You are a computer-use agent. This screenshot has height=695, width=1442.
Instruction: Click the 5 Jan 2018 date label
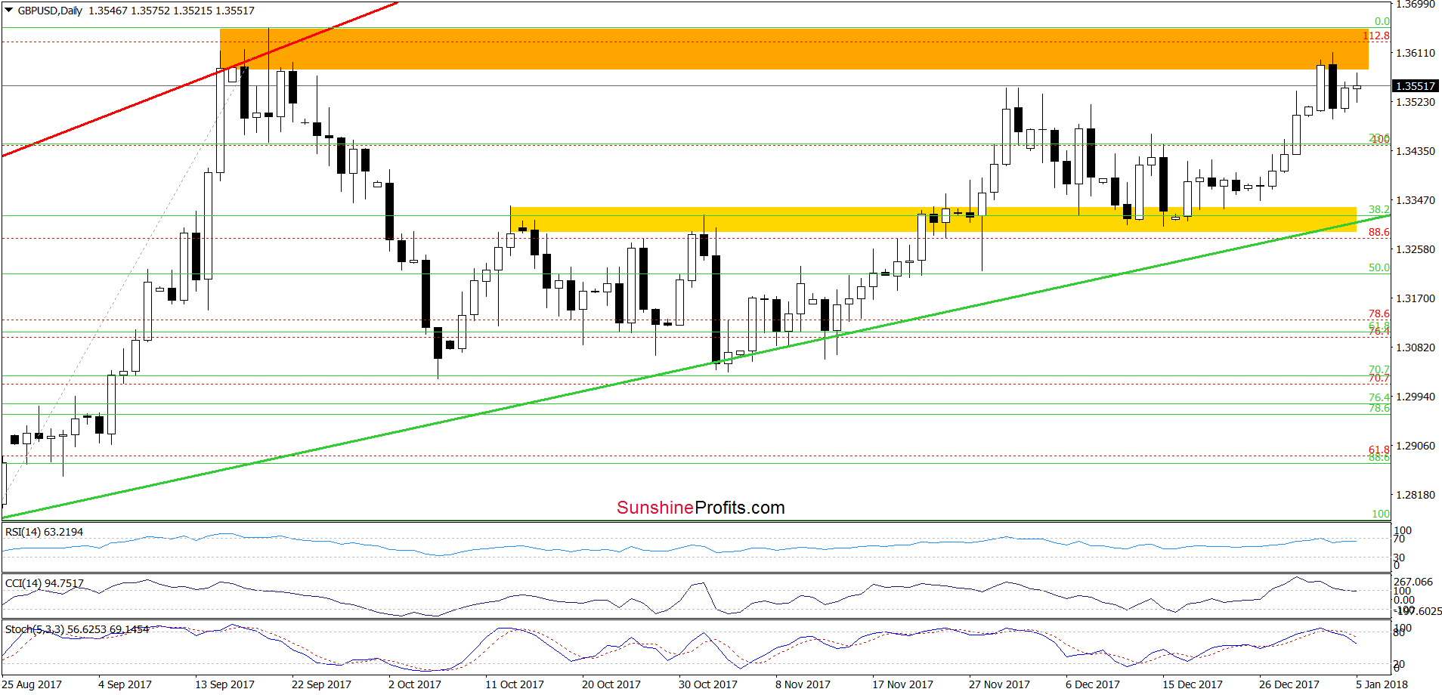(x=1382, y=684)
